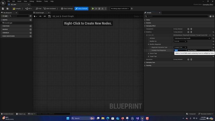The width and height of the screenshot is (215, 121).
Task: Open the Output Log
Action: pos(21,114)
